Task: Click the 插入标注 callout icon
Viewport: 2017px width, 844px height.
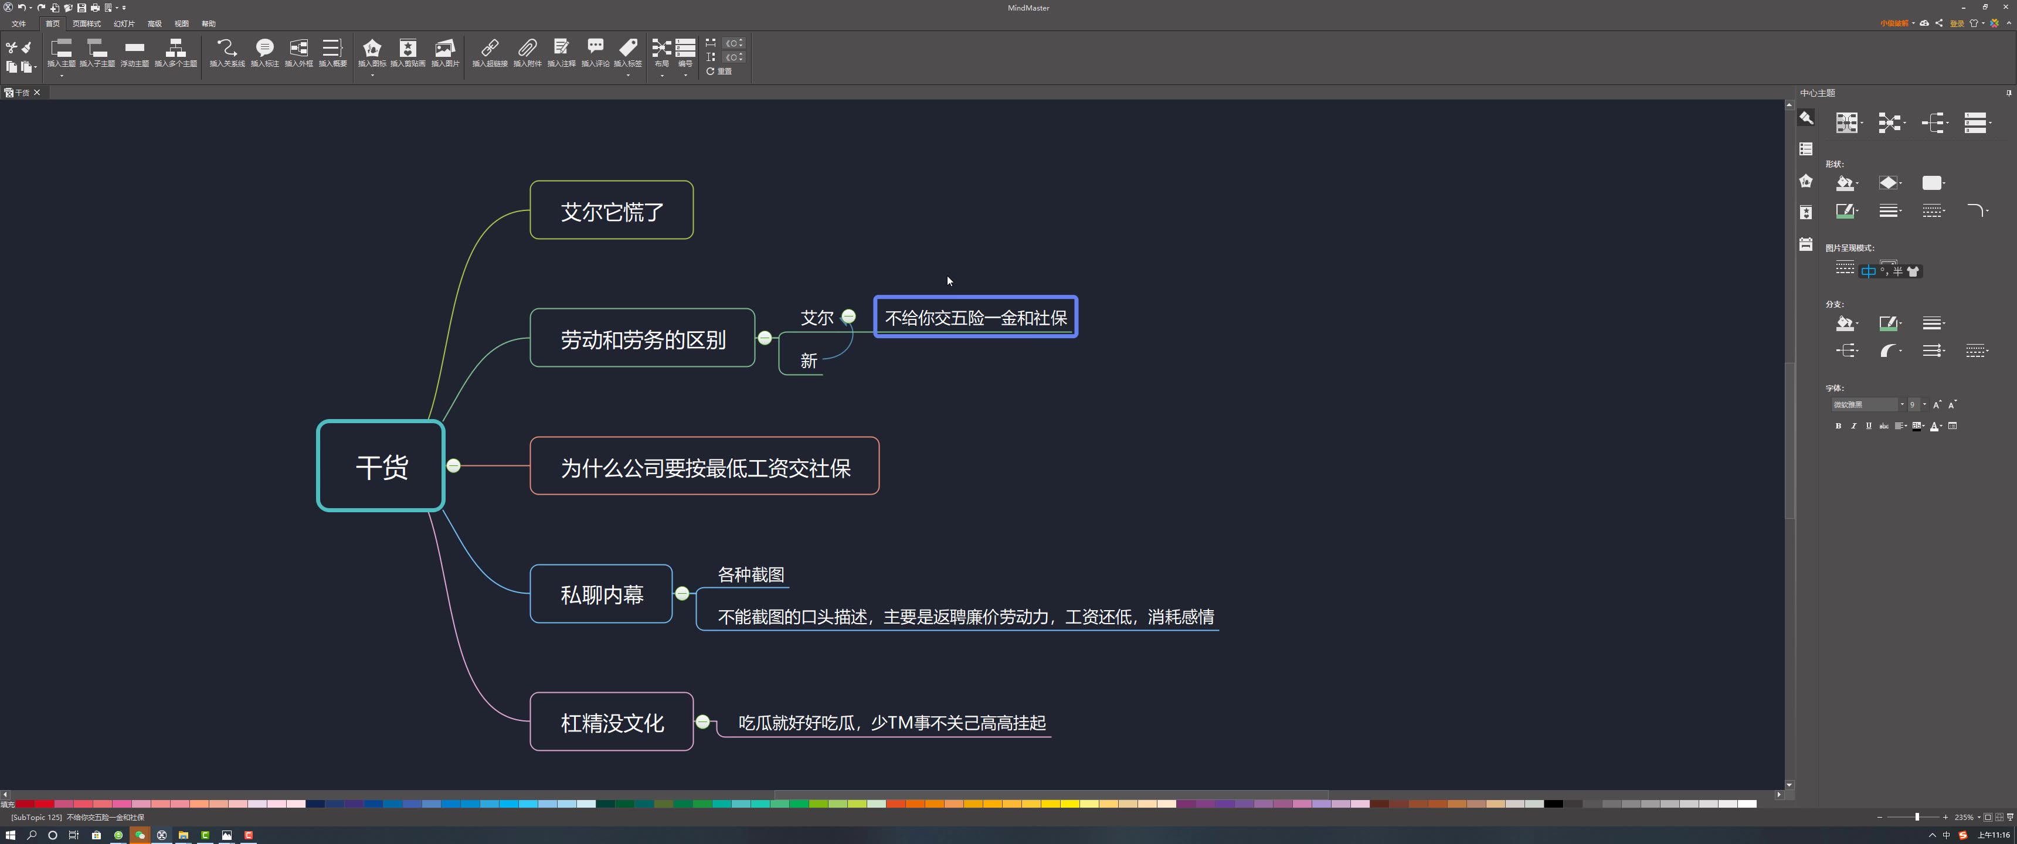Action: pos(264,49)
